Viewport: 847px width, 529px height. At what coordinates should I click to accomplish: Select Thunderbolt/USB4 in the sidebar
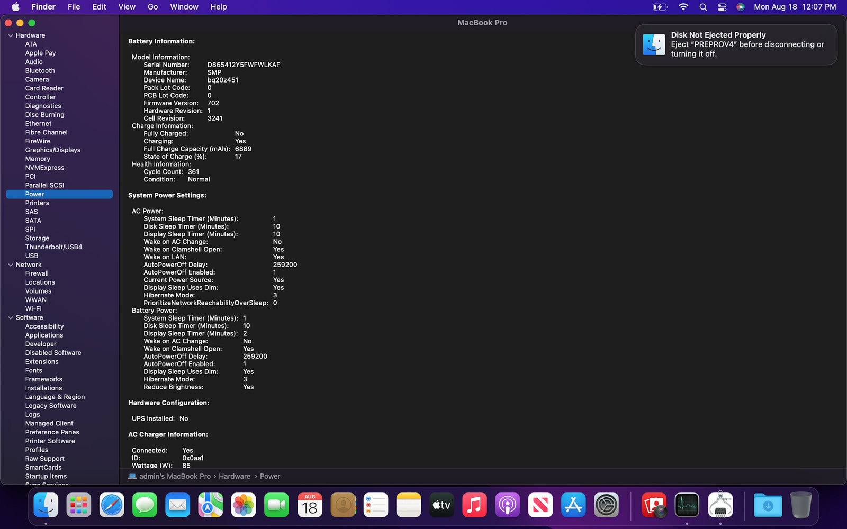click(53, 247)
